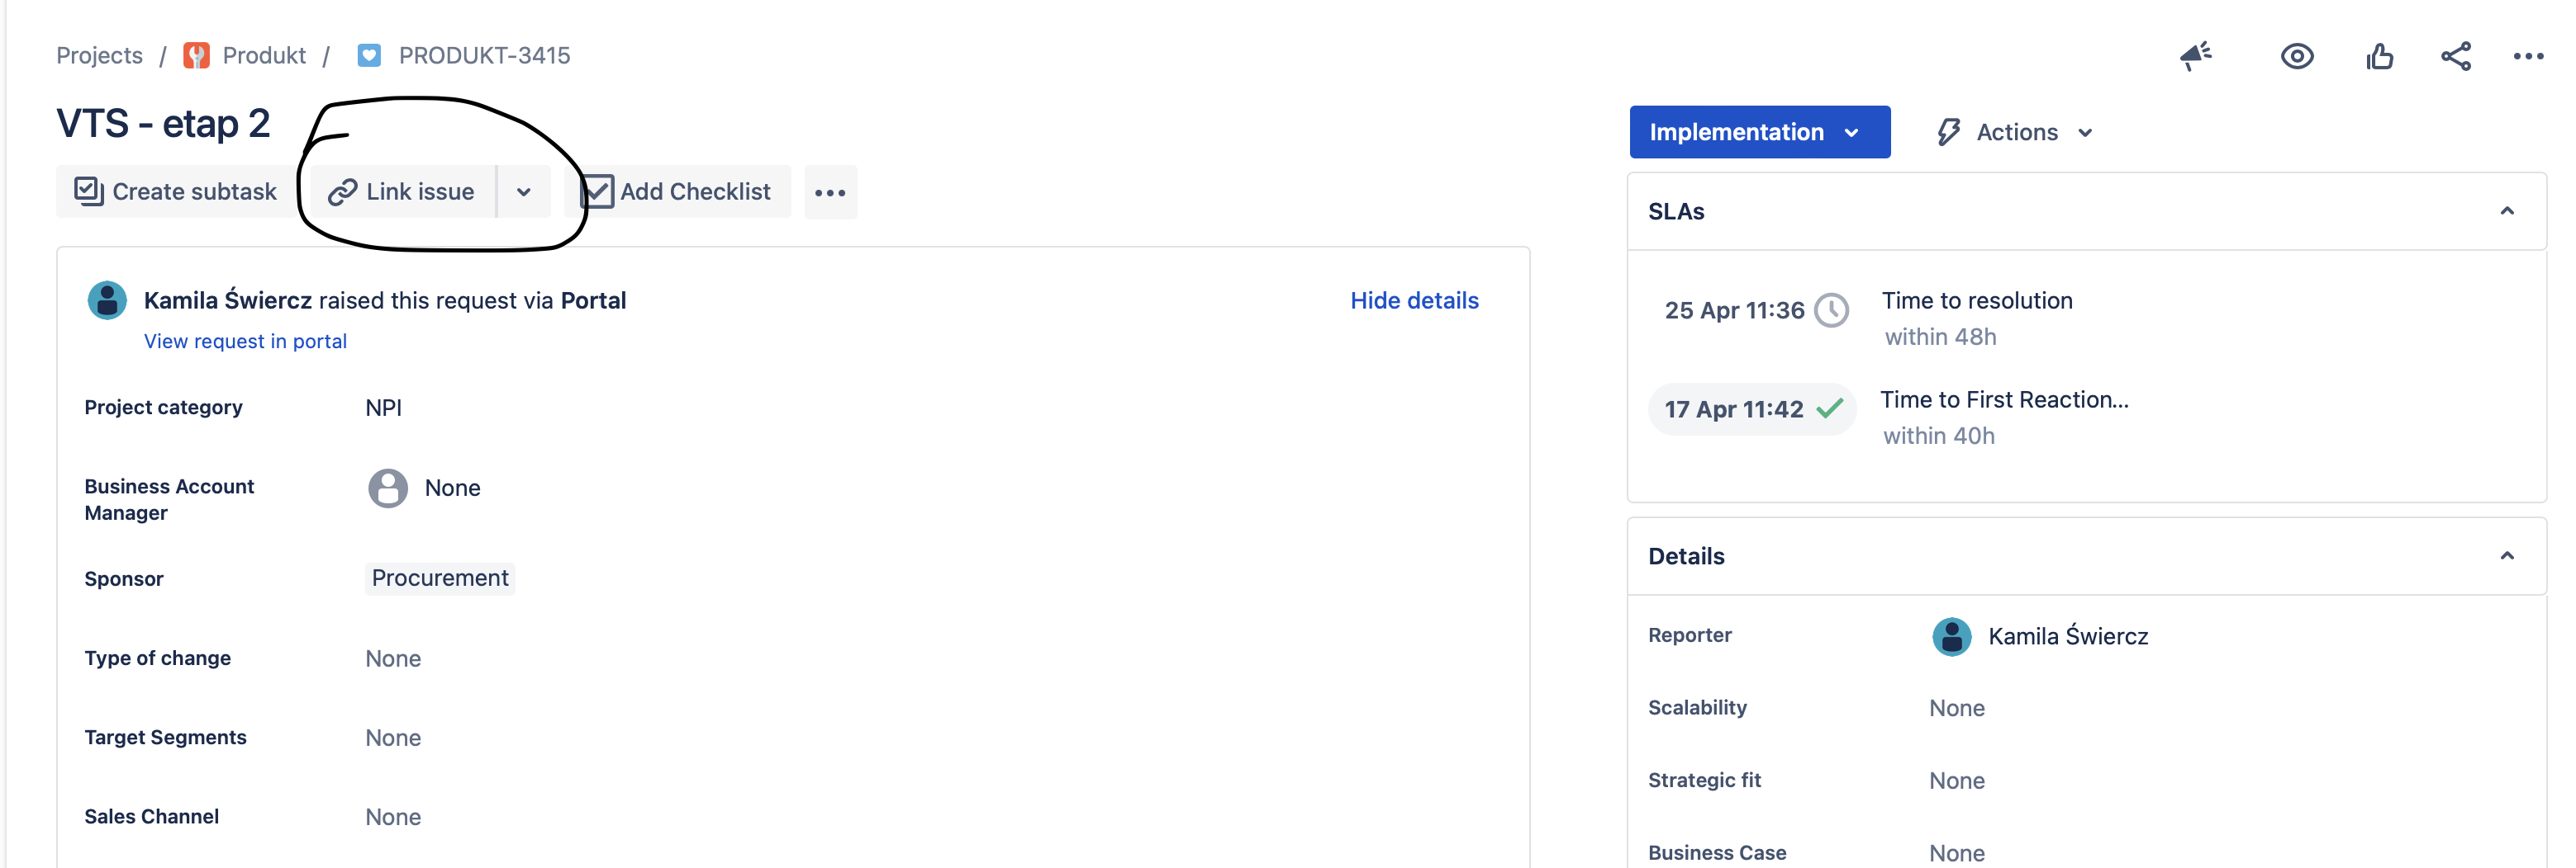The height and width of the screenshot is (868, 2576).
Task: Click the Produkt project avatar icon
Action: pos(197,55)
